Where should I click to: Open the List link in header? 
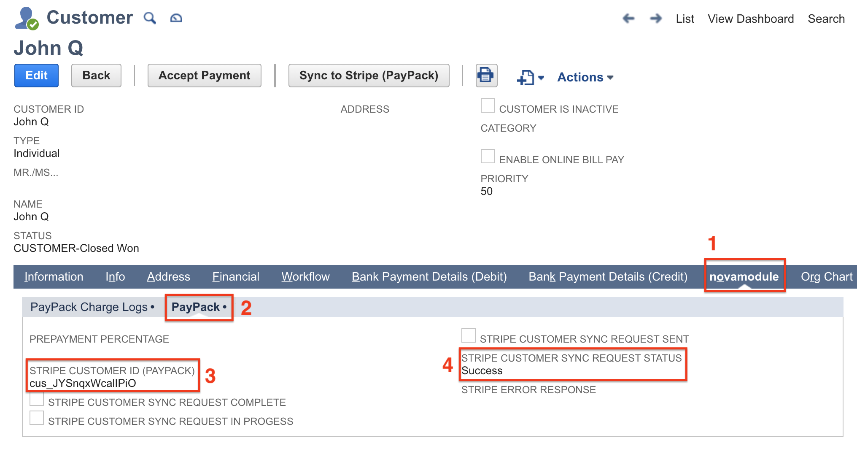pyautogui.click(x=685, y=19)
